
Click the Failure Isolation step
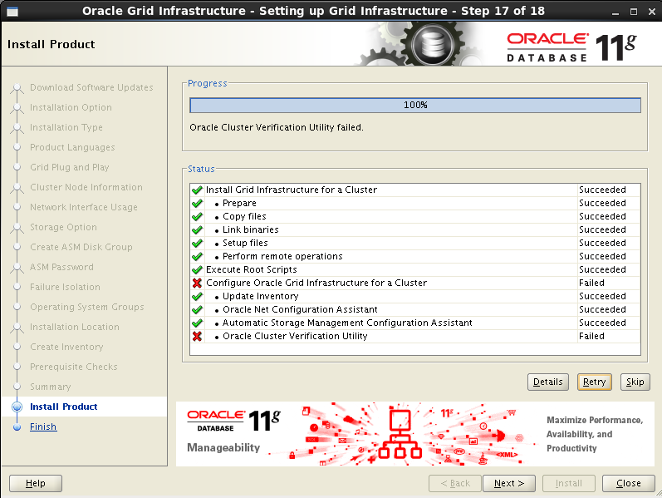tap(65, 287)
